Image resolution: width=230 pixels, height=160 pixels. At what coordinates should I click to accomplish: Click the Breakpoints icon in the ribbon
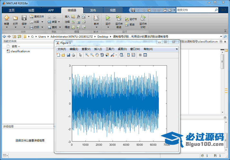coord(96,18)
